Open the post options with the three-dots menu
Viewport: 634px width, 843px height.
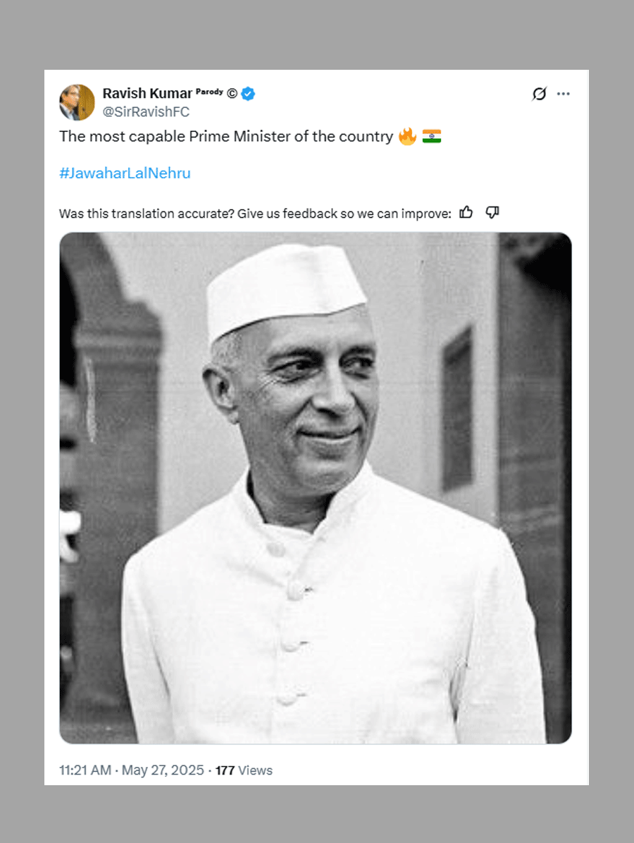tap(564, 93)
